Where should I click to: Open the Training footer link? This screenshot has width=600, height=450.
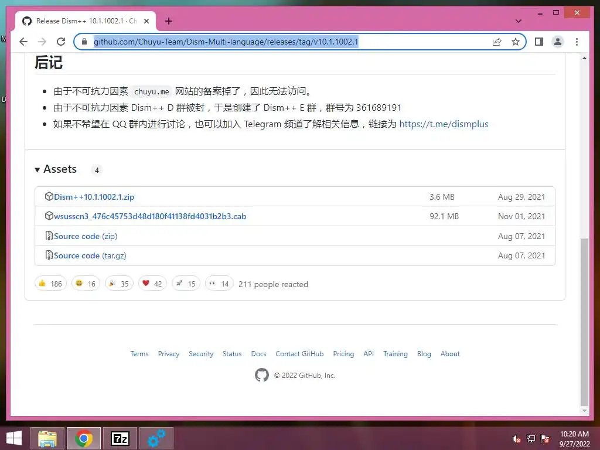[x=396, y=354]
